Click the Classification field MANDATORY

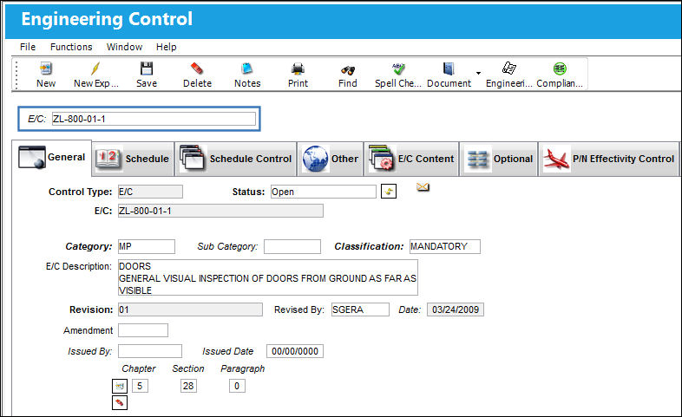tap(445, 246)
